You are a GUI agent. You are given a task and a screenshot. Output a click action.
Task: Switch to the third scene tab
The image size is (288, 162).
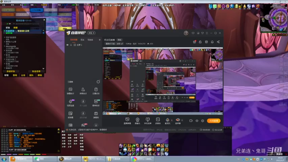90,40
